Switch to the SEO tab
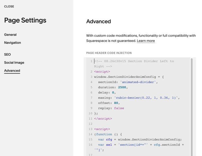The height and width of the screenshot is (156, 202). click(x=8, y=54)
